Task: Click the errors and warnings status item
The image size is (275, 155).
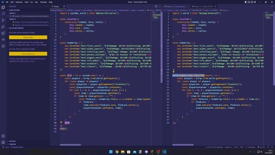Action: pyautogui.click(x=5, y=147)
